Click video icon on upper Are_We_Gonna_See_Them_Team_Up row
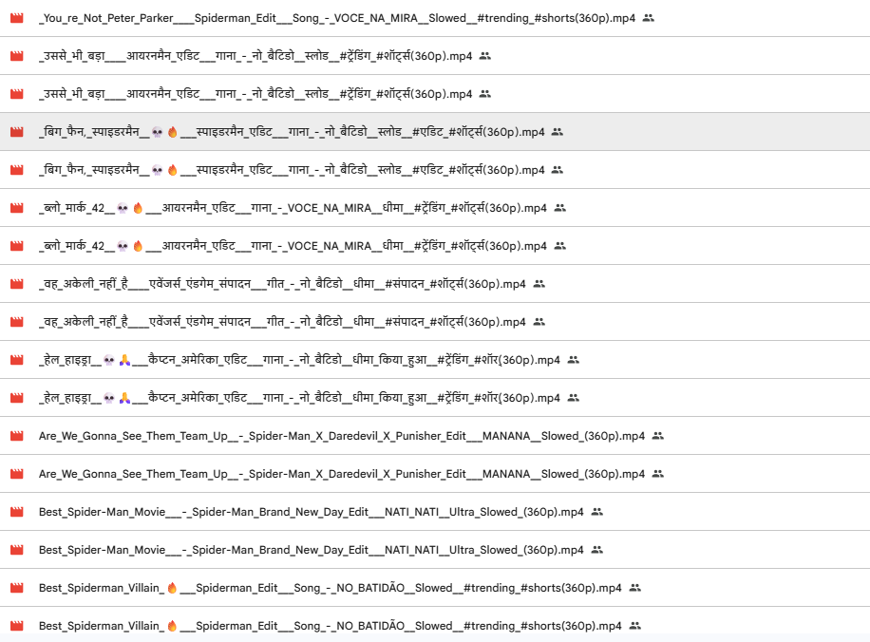Viewport: 870px width, 642px height. pyautogui.click(x=17, y=436)
